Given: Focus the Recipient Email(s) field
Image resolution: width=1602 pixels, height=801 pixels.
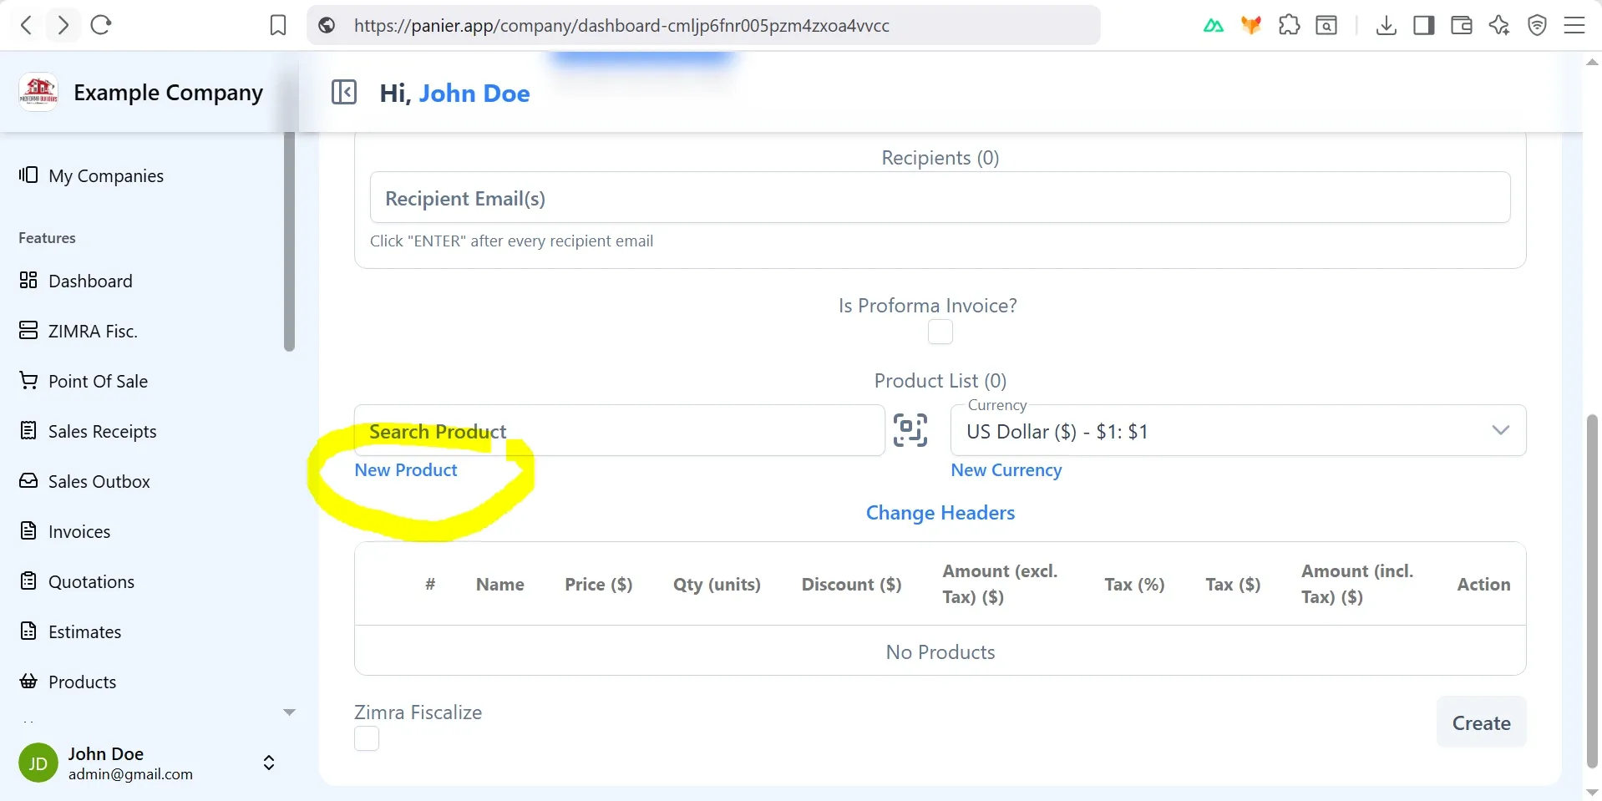Looking at the screenshot, I should click(x=940, y=197).
